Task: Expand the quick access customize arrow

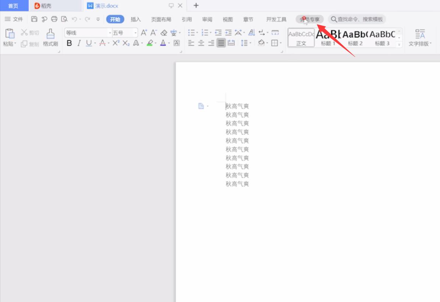Action: tap(98, 19)
